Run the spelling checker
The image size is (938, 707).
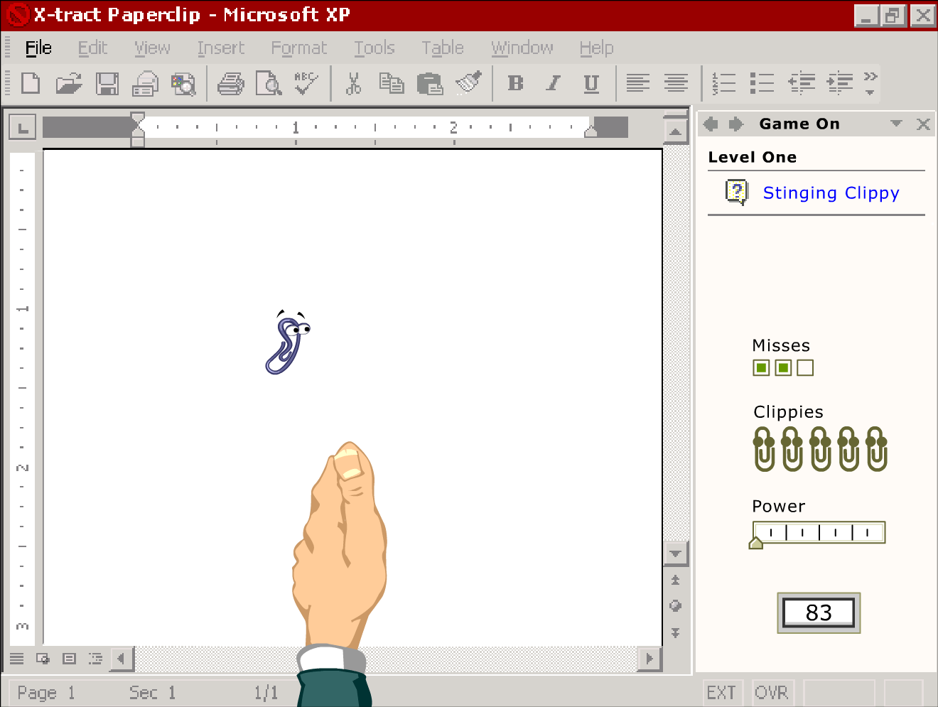pos(306,83)
